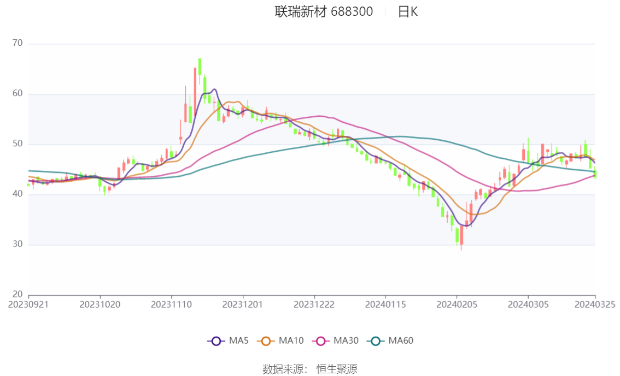Toggle the MA10 legend series
Image resolution: width=620 pixels, height=376 pixels.
pyautogui.click(x=280, y=341)
